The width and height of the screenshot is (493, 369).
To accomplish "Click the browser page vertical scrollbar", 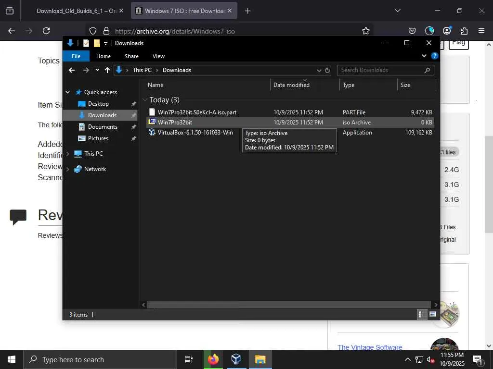I will click(489, 184).
